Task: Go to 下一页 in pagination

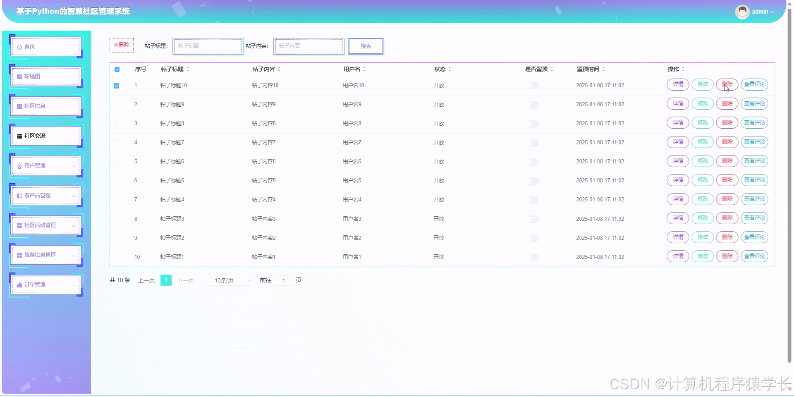Action: tap(186, 280)
